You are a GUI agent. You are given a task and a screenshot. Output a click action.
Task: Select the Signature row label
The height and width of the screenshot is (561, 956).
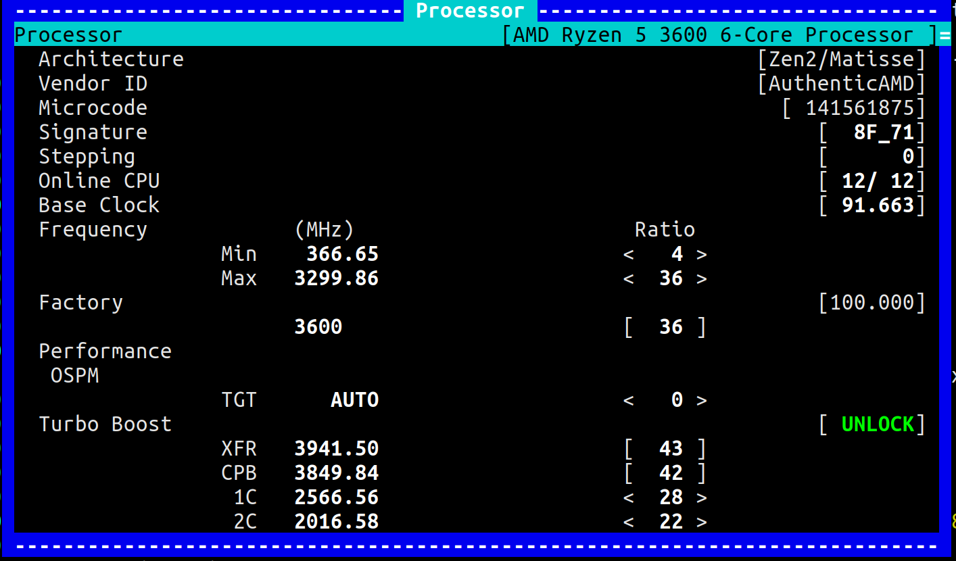pos(93,132)
